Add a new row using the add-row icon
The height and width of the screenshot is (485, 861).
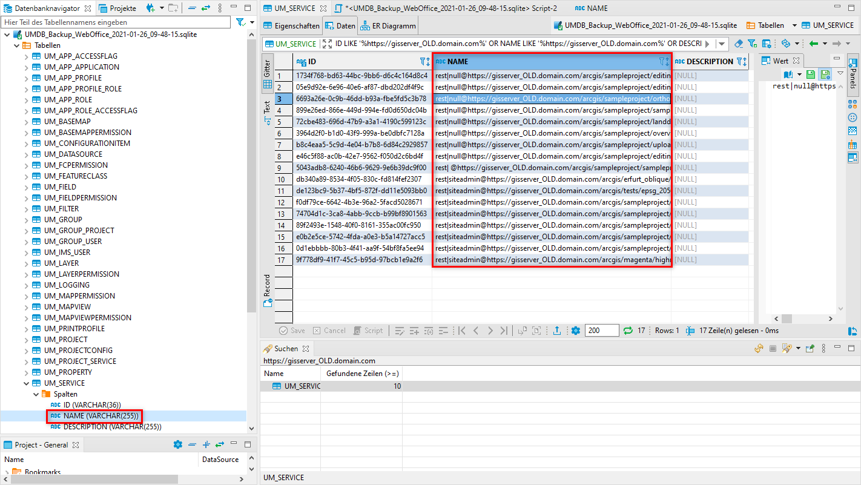click(415, 330)
